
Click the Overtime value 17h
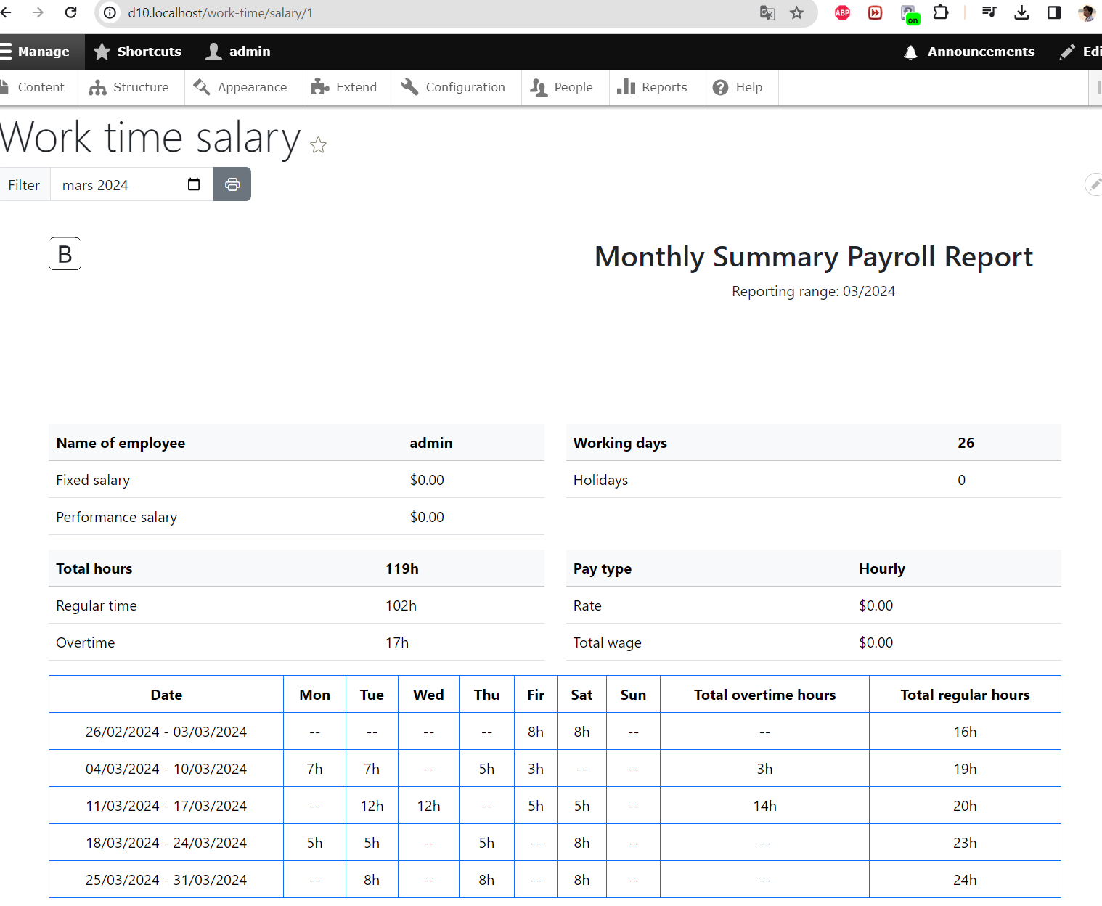(x=397, y=642)
